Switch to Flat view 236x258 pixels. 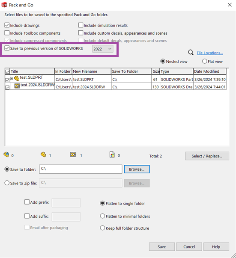coord(205,61)
